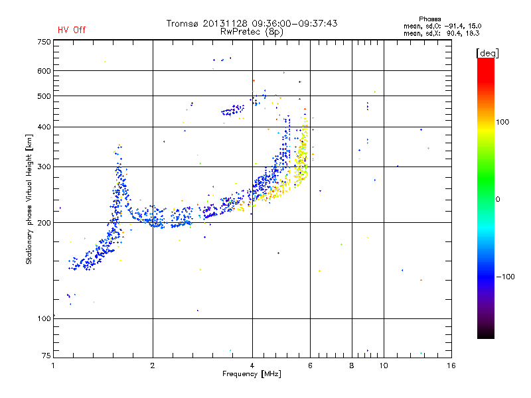Click the "Phases" heading text
The width and height of the screenshot is (531, 398).
pyautogui.click(x=429, y=19)
